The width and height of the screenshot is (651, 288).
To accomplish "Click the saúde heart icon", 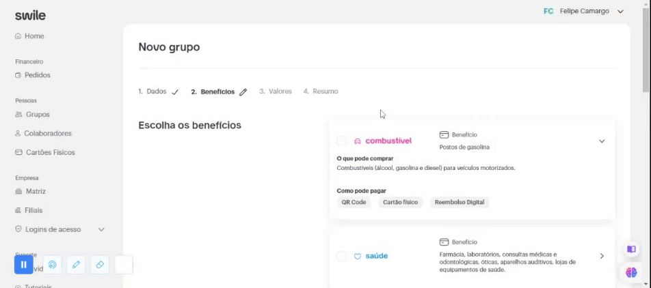I will point(358,256).
